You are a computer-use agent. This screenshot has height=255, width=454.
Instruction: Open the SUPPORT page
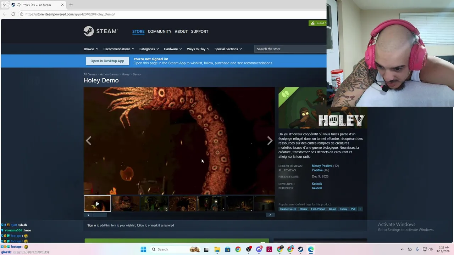(x=200, y=32)
